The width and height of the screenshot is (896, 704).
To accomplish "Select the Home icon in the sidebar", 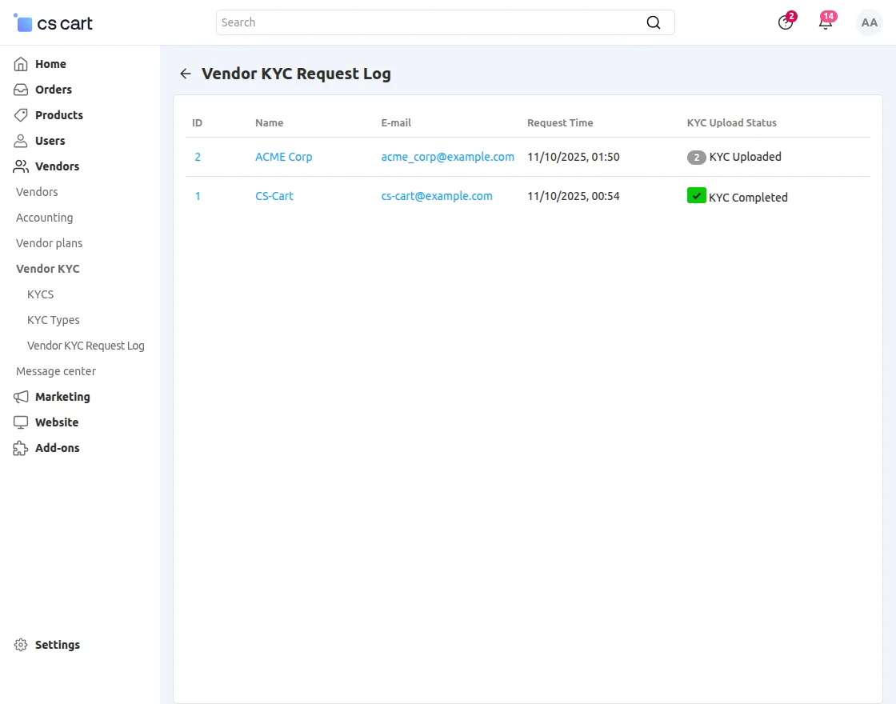I will pos(20,63).
